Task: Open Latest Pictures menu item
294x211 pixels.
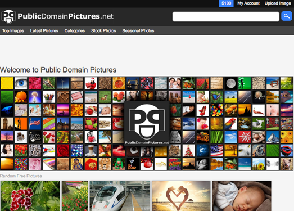Action: point(44,30)
